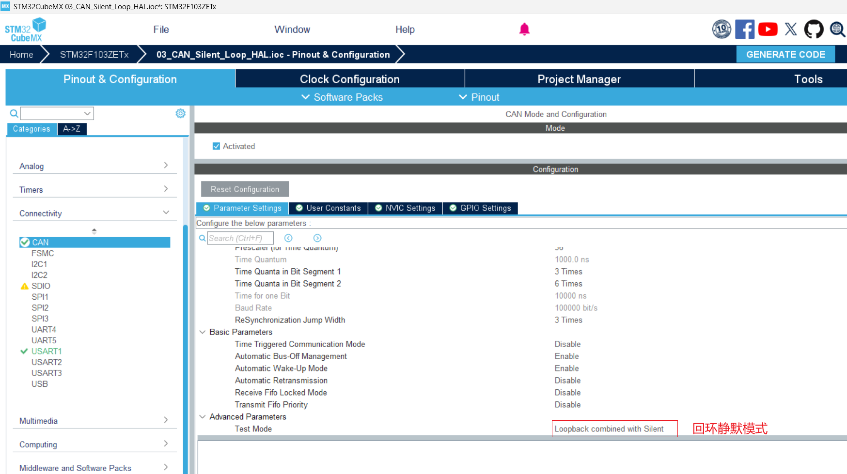The image size is (847, 474).
Task: Click Reset Configuration button
Action: click(x=245, y=189)
